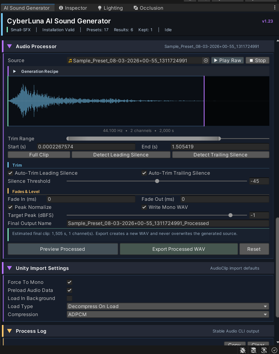Open the Compression dropdown
279x354 pixels.
[168, 314]
